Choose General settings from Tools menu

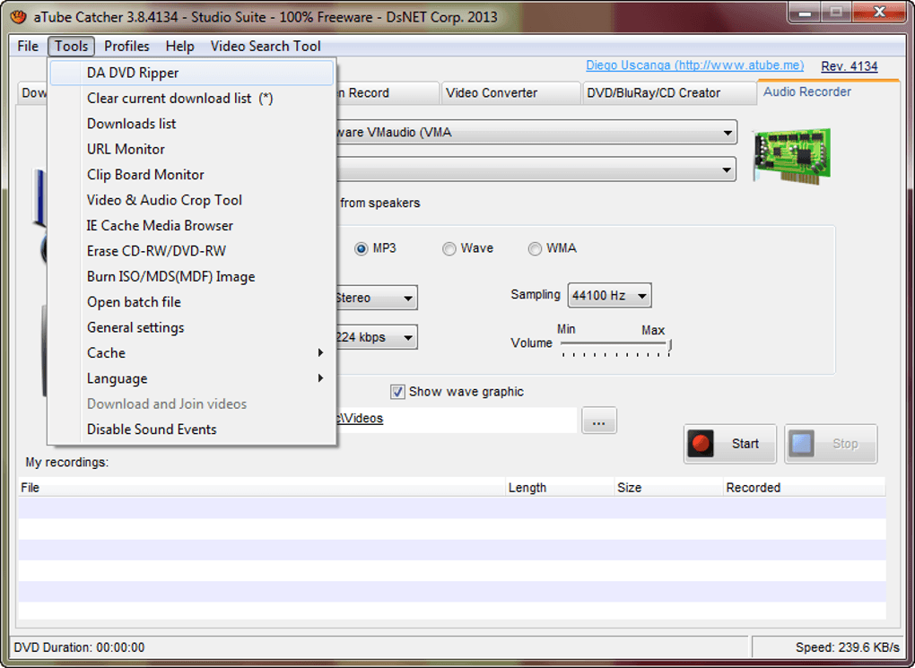192,328
